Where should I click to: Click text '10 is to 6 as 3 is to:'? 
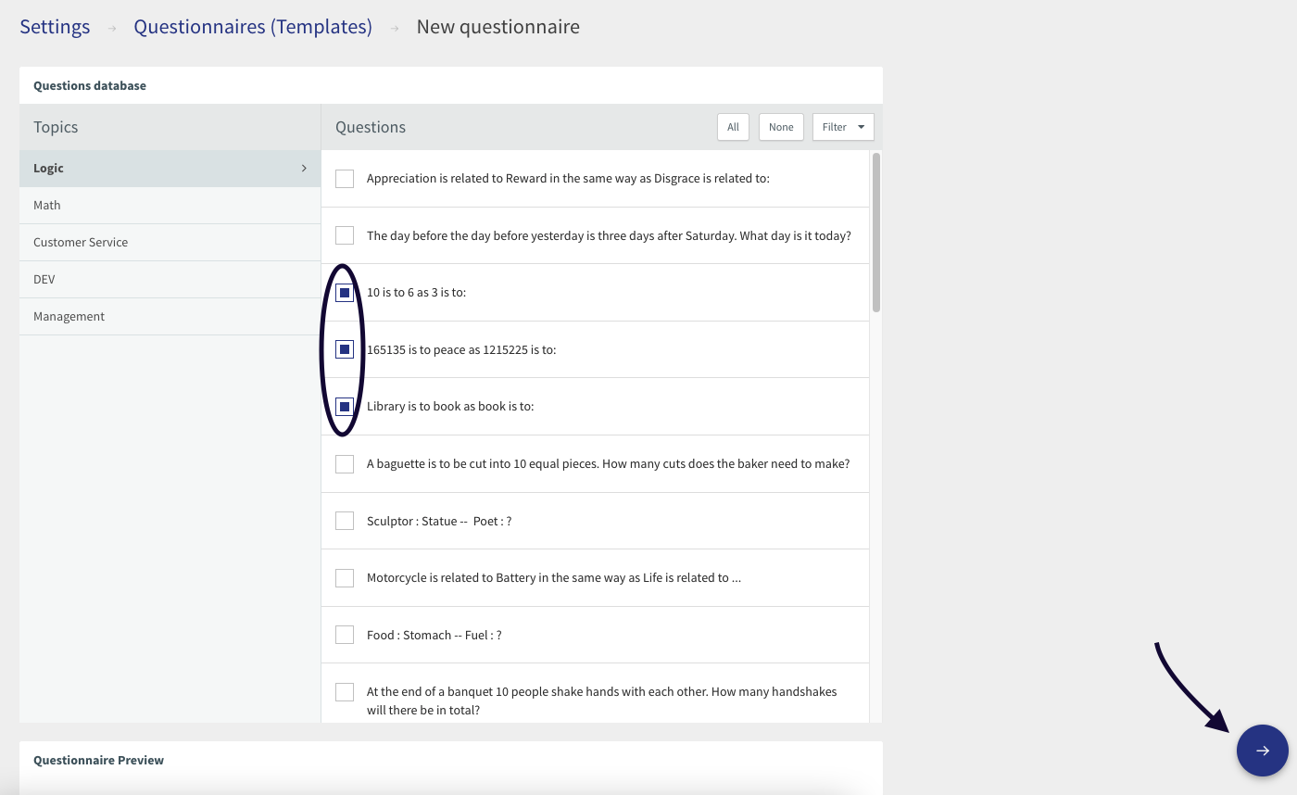(416, 293)
